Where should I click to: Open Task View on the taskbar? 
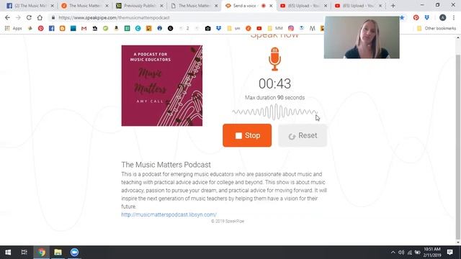click(x=24, y=253)
